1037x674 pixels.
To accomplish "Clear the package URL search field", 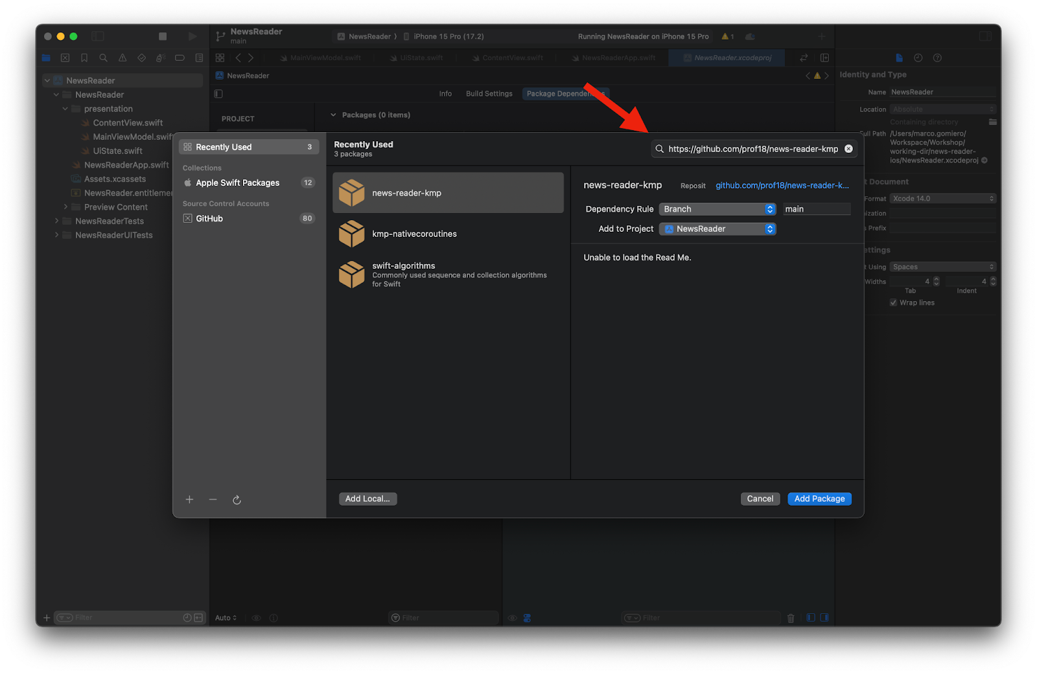I will tap(848, 149).
